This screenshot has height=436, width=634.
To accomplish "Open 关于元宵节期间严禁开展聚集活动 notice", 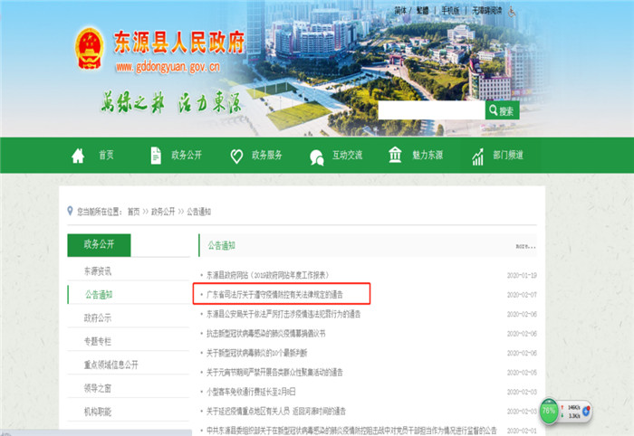I will (x=274, y=372).
